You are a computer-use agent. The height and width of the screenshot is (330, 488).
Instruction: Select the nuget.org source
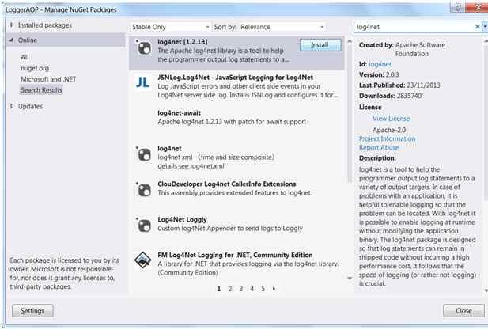click(35, 68)
